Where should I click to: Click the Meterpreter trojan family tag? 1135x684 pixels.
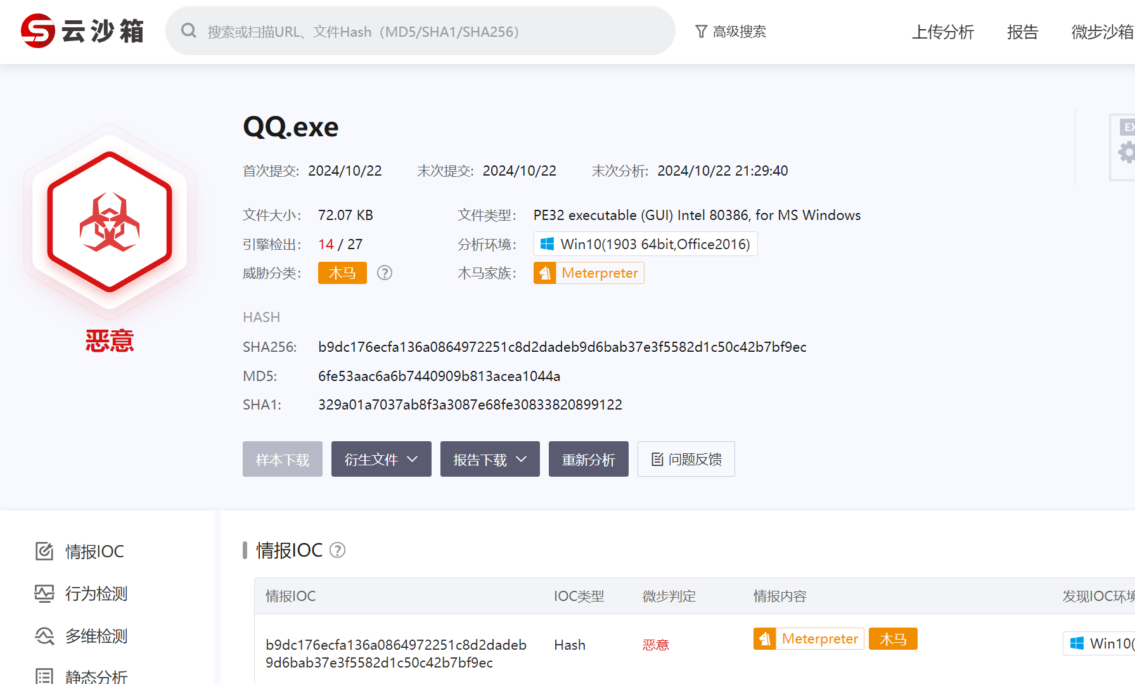pyautogui.click(x=589, y=273)
